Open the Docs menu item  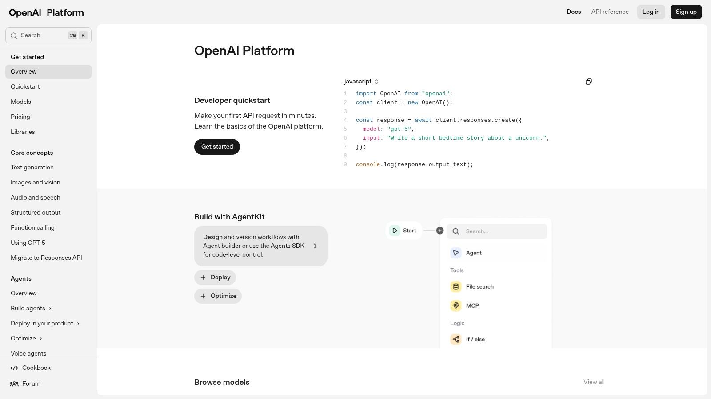(x=574, y=12)
